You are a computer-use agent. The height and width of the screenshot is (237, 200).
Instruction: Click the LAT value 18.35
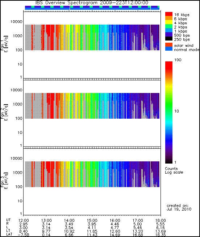click(161, 235)
